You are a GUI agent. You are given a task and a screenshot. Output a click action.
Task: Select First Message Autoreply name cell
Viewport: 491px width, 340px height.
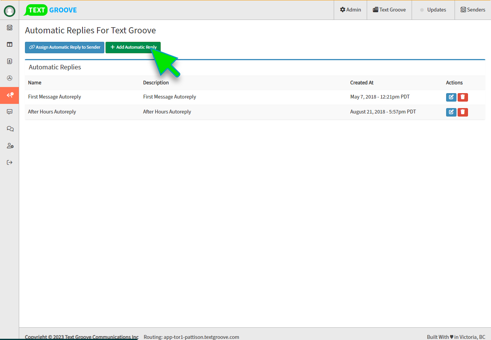54,97
